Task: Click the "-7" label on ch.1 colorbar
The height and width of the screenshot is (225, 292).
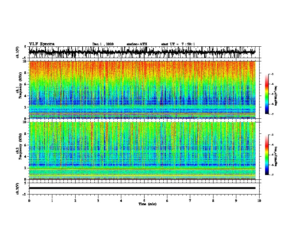Action: (x=272, y=114)
